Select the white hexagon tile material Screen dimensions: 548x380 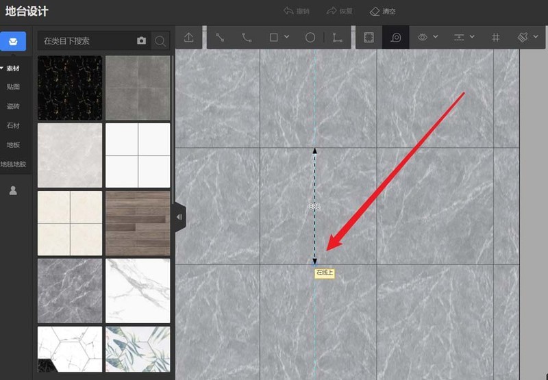coord(70,349)
